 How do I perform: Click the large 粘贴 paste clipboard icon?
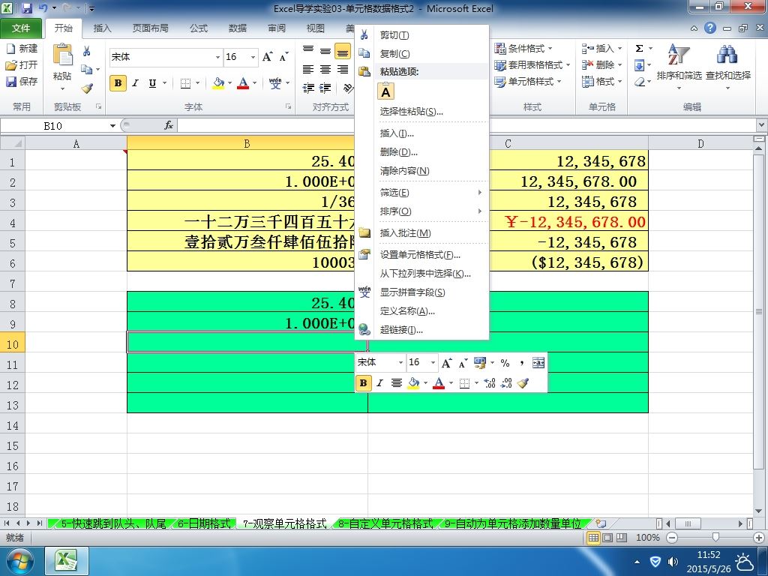[63, 55]
